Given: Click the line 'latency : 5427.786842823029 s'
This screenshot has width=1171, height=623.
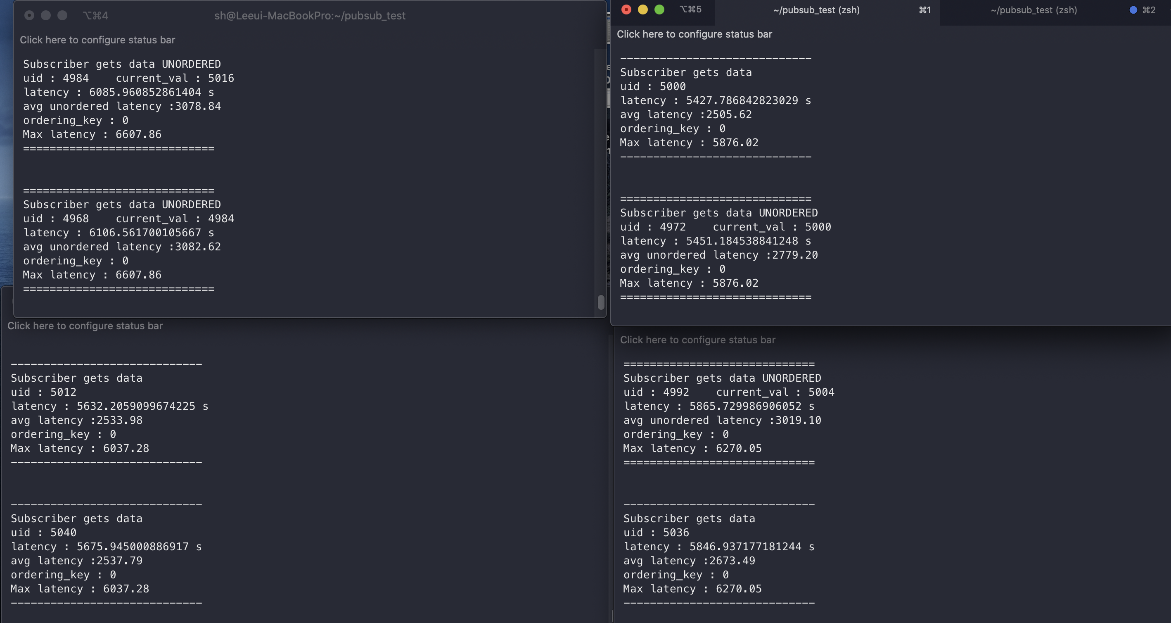Looking at the screenshot, I should pos(716,100).
